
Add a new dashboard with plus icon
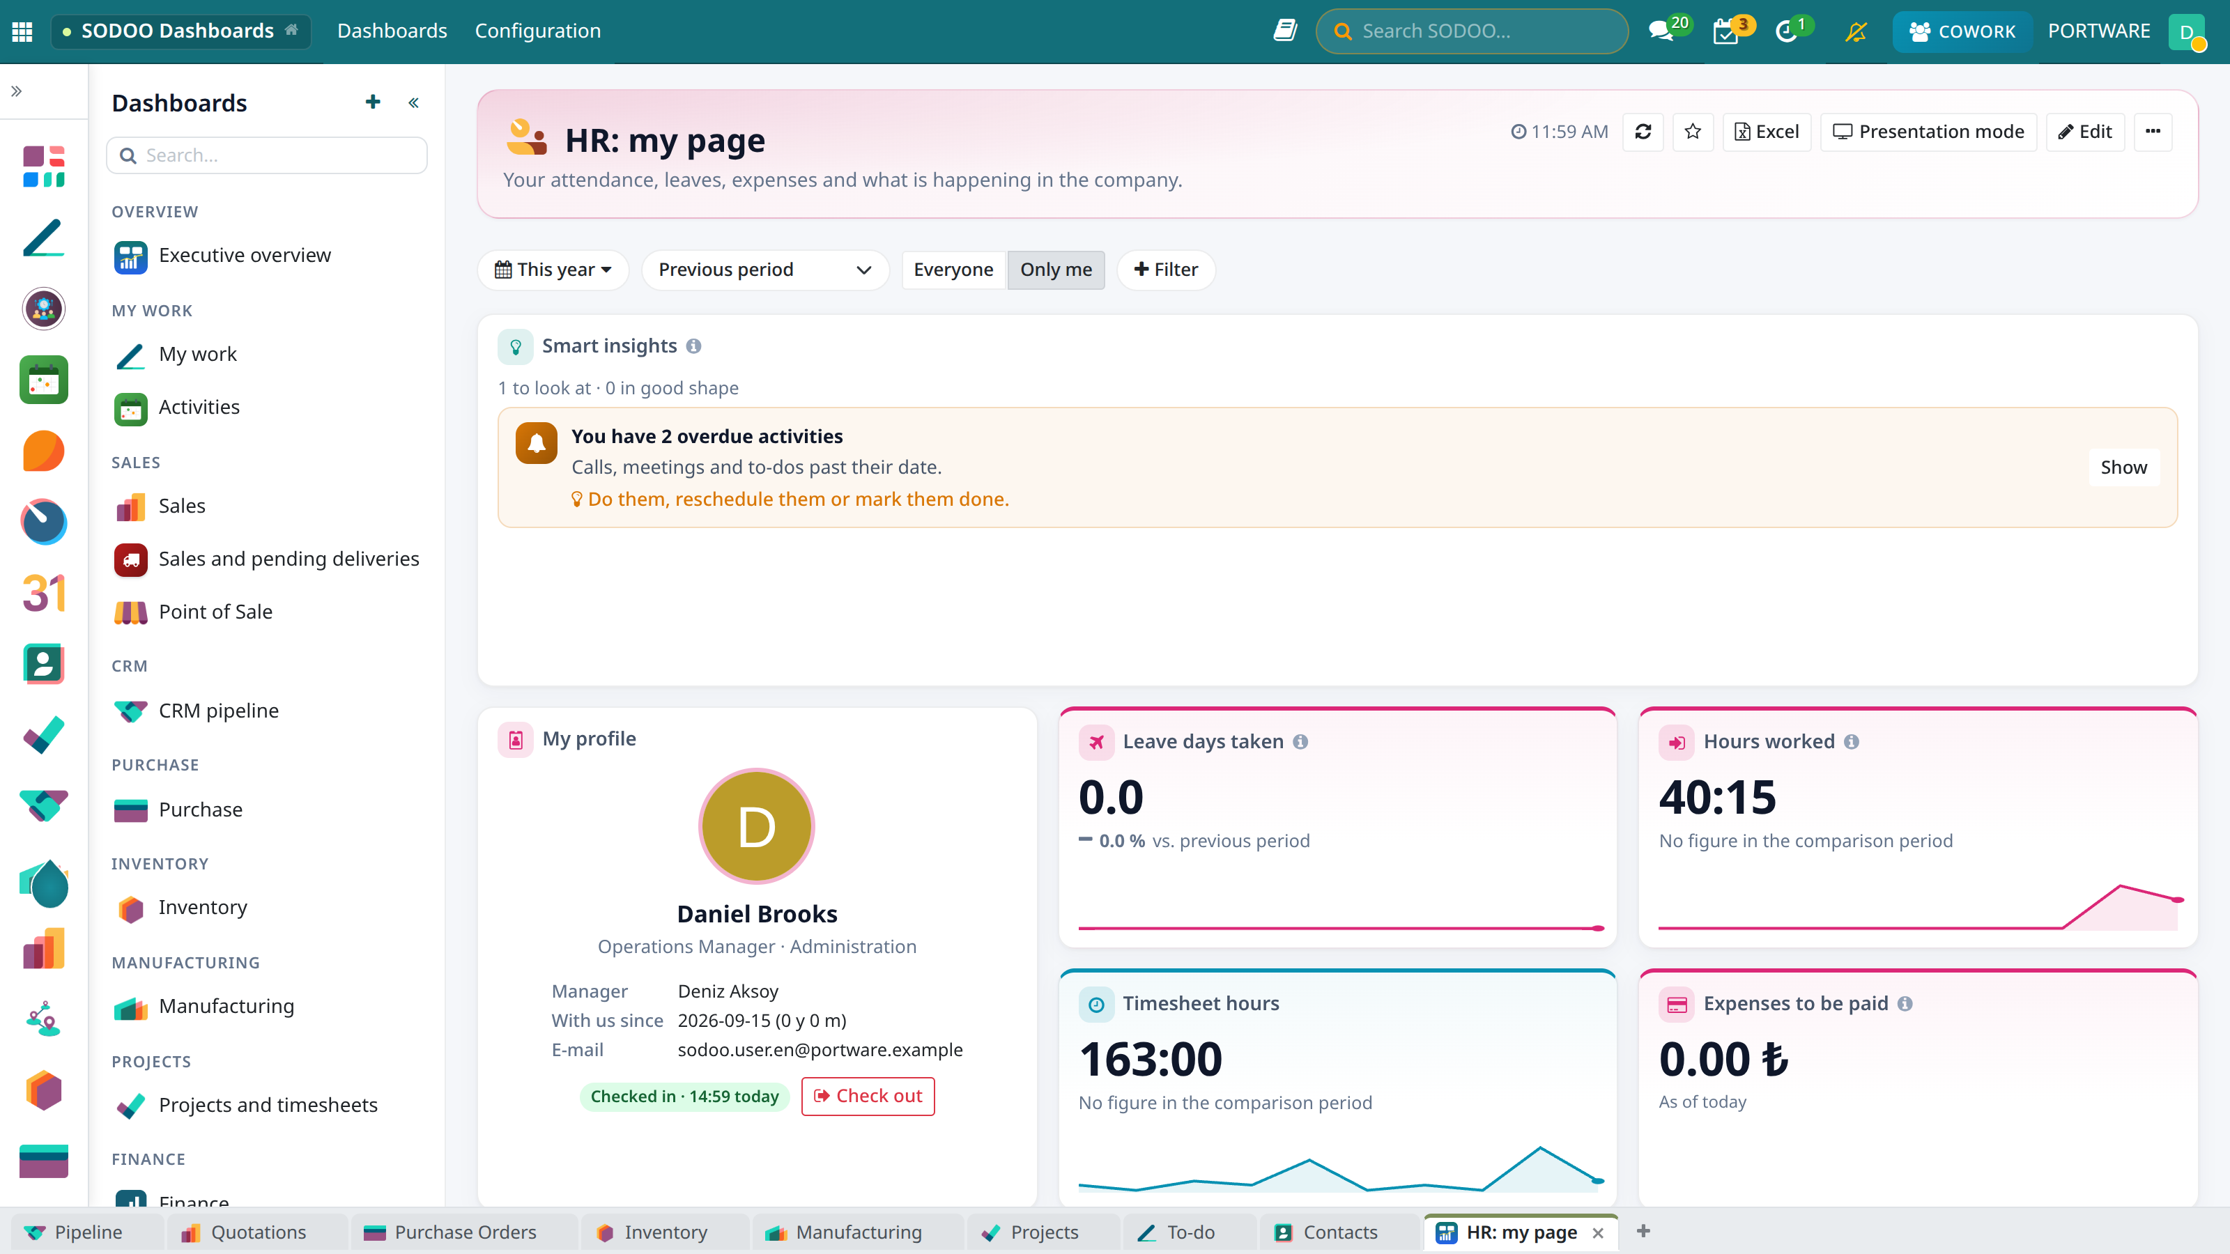[373, 102]
